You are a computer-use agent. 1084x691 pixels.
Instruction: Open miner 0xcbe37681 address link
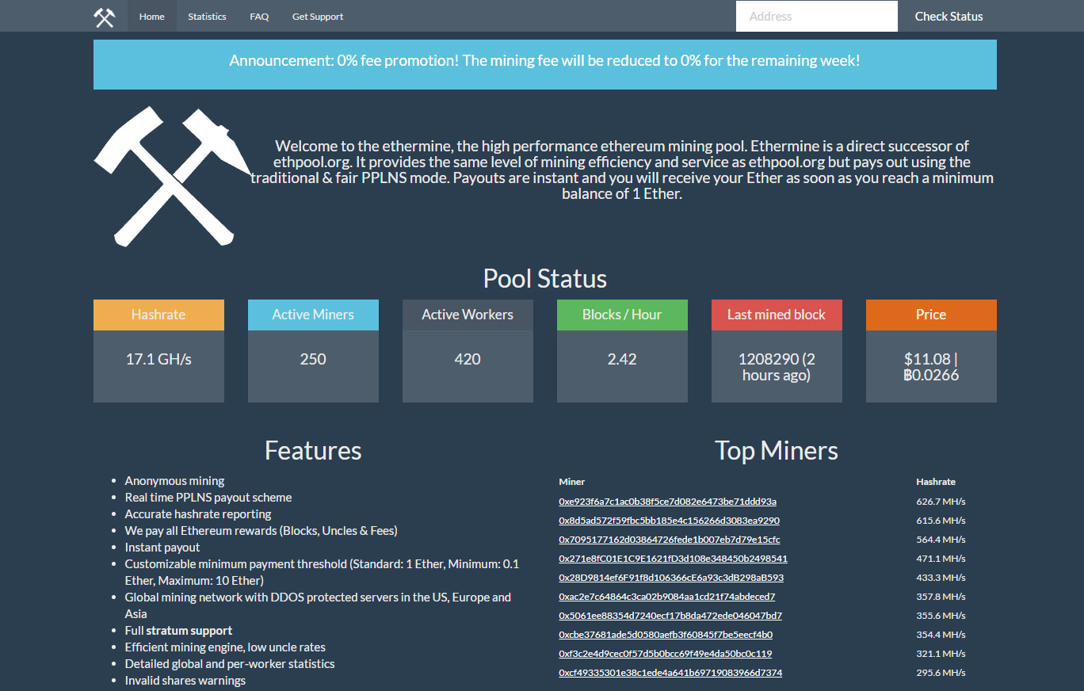point(665,635)
